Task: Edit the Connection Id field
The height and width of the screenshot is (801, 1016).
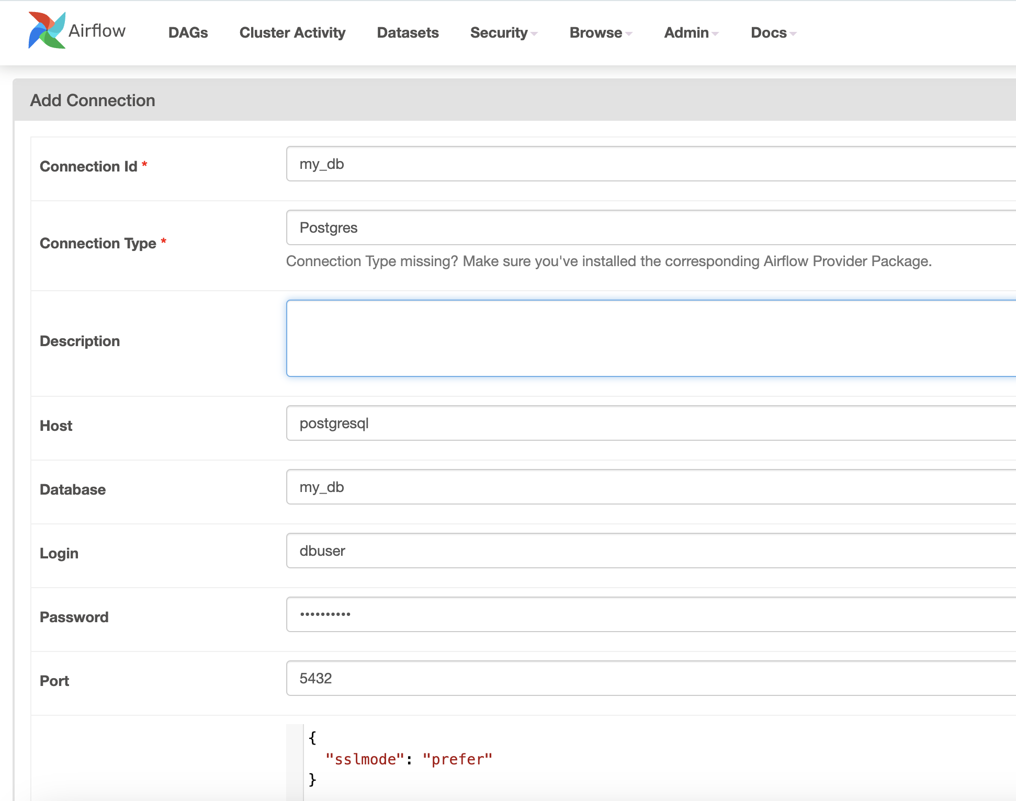Action: point(651,164)
